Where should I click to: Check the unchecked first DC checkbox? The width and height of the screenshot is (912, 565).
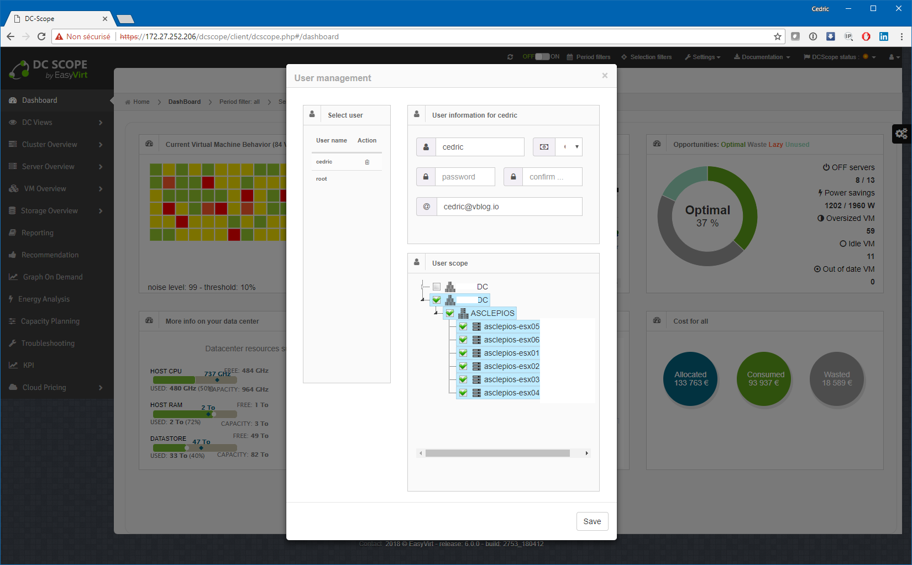(437, 287)
